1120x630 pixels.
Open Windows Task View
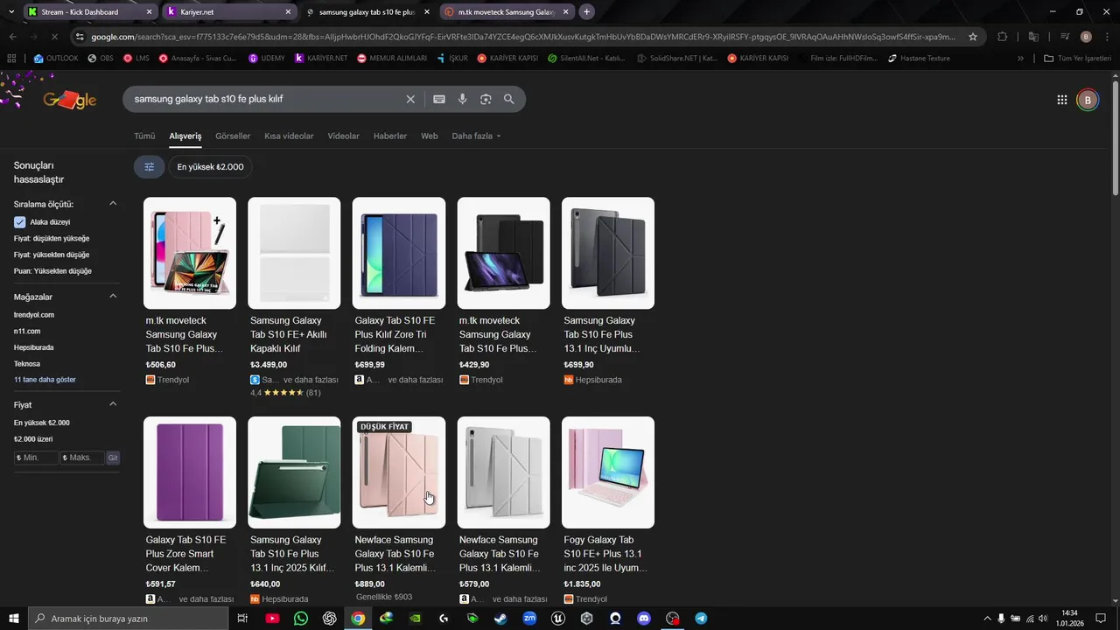coord(242,619)
